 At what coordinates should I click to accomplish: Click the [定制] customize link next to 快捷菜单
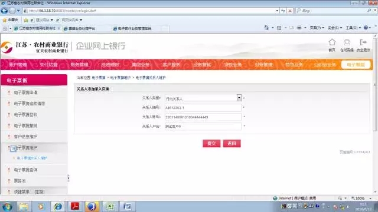40,192
